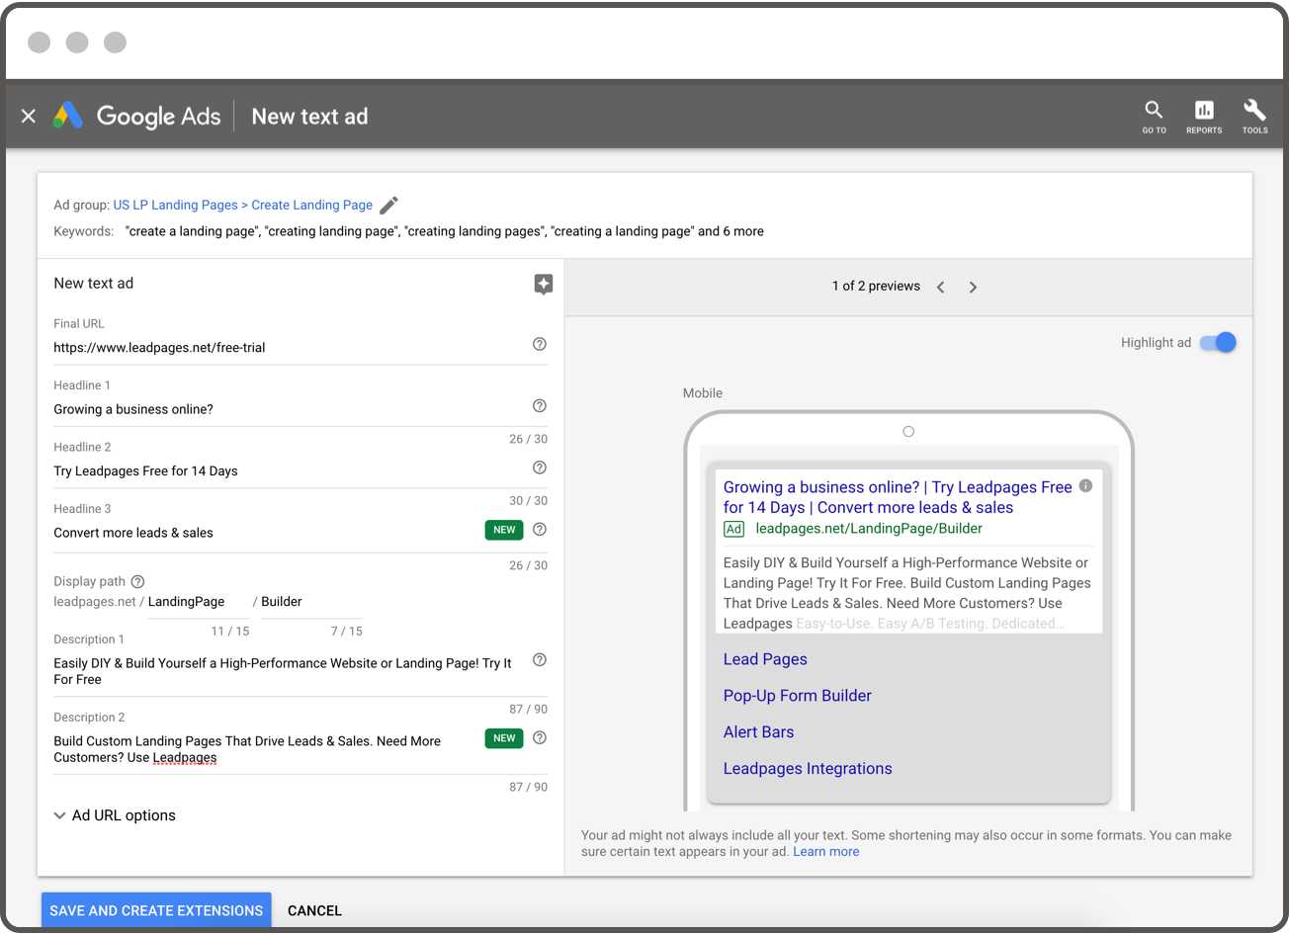
Task: Open the Tools menu
Action: tap(1253, 114)
